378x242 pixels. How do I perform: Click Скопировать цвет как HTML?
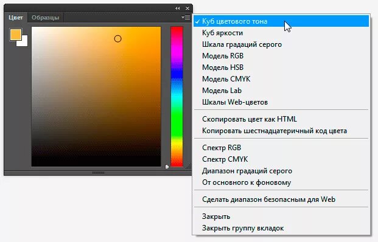pos(281,119)
